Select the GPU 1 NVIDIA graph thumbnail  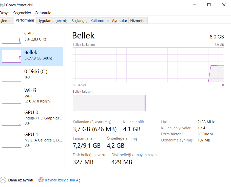click(x=11, y=140)
